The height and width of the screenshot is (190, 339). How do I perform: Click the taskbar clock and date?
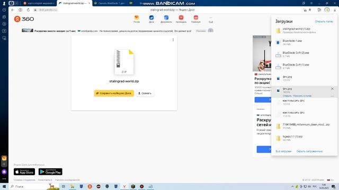(324, 186)
